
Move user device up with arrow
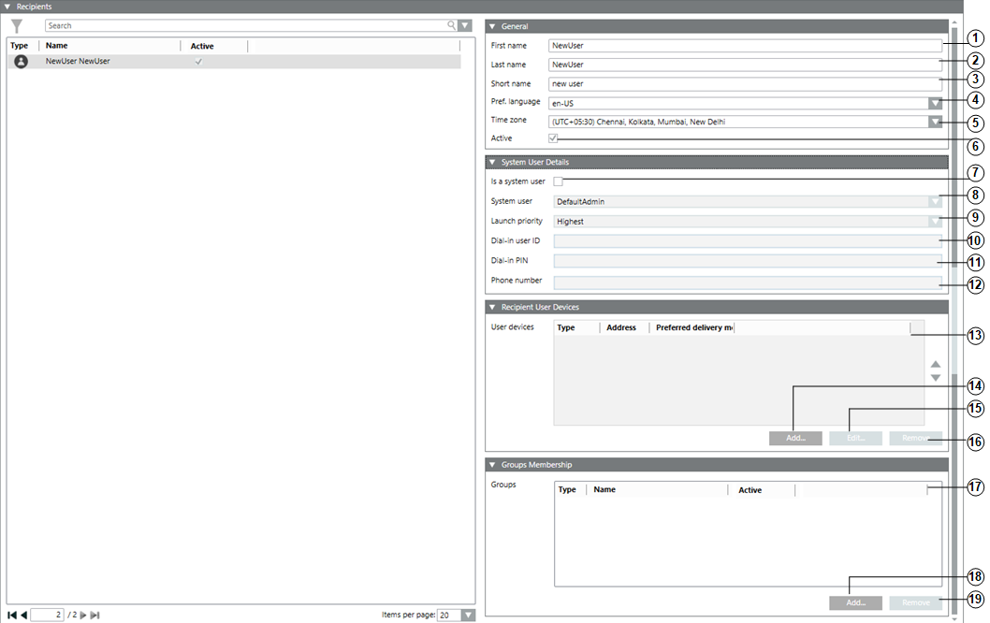[935, 364]
